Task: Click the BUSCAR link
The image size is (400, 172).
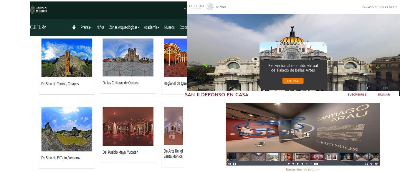Action: pos(384,95)
